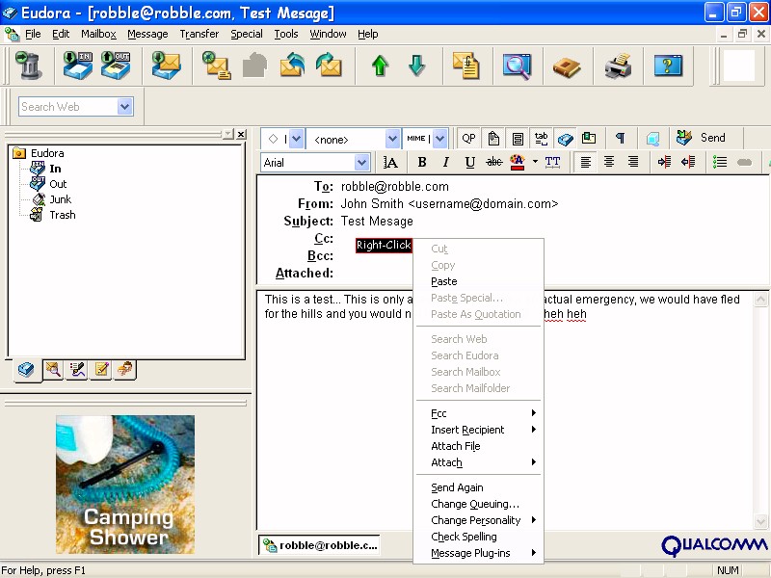
Task: Open Find with the magnifying glass icon
Action: (517, 66)
